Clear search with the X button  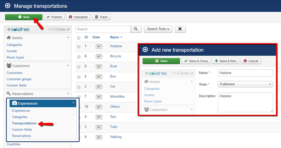click(x=180, y=29)
